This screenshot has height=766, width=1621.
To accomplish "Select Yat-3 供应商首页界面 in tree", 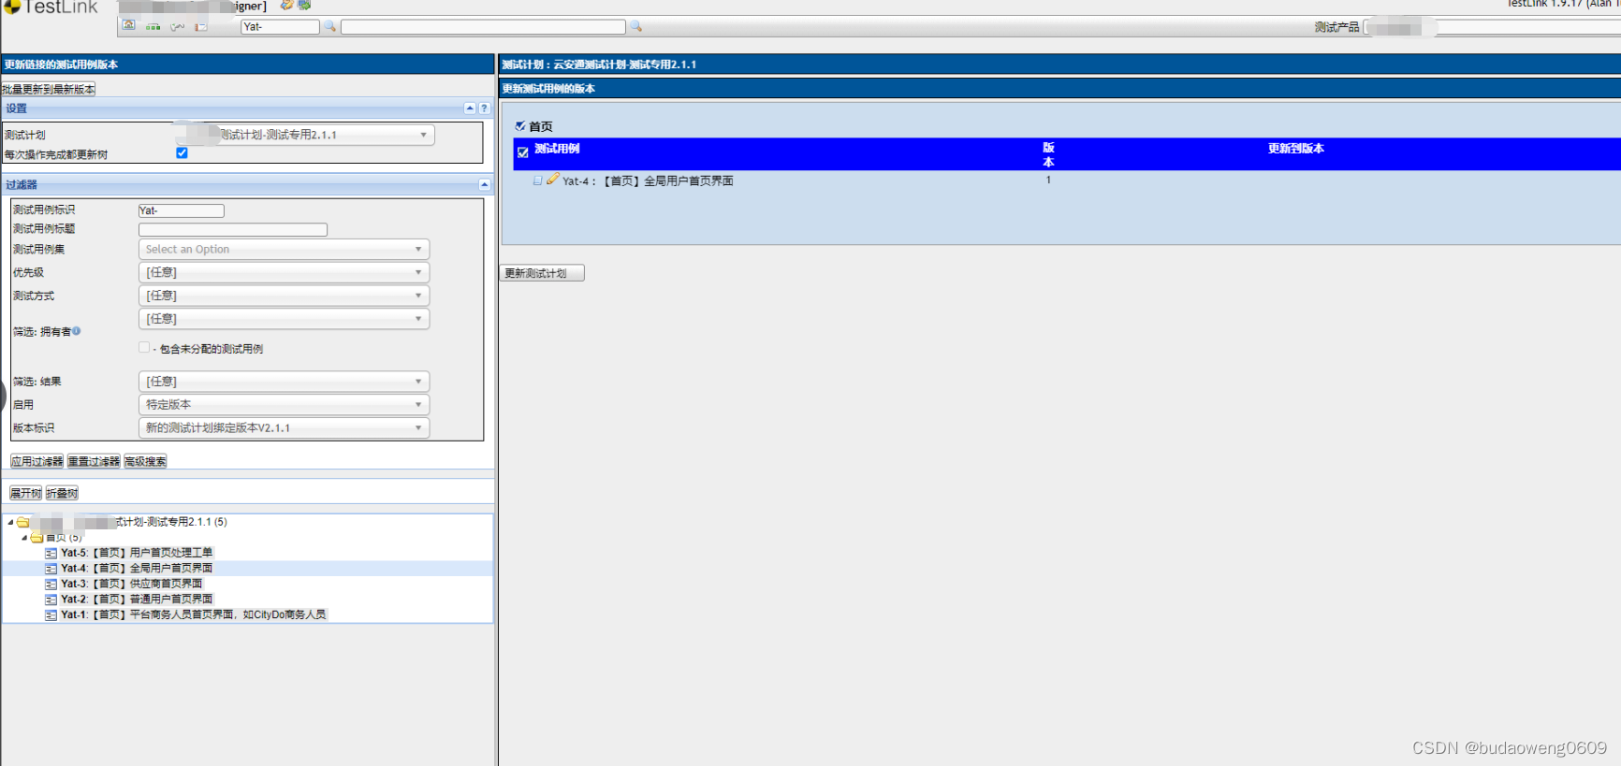I will tap(132, 584).
